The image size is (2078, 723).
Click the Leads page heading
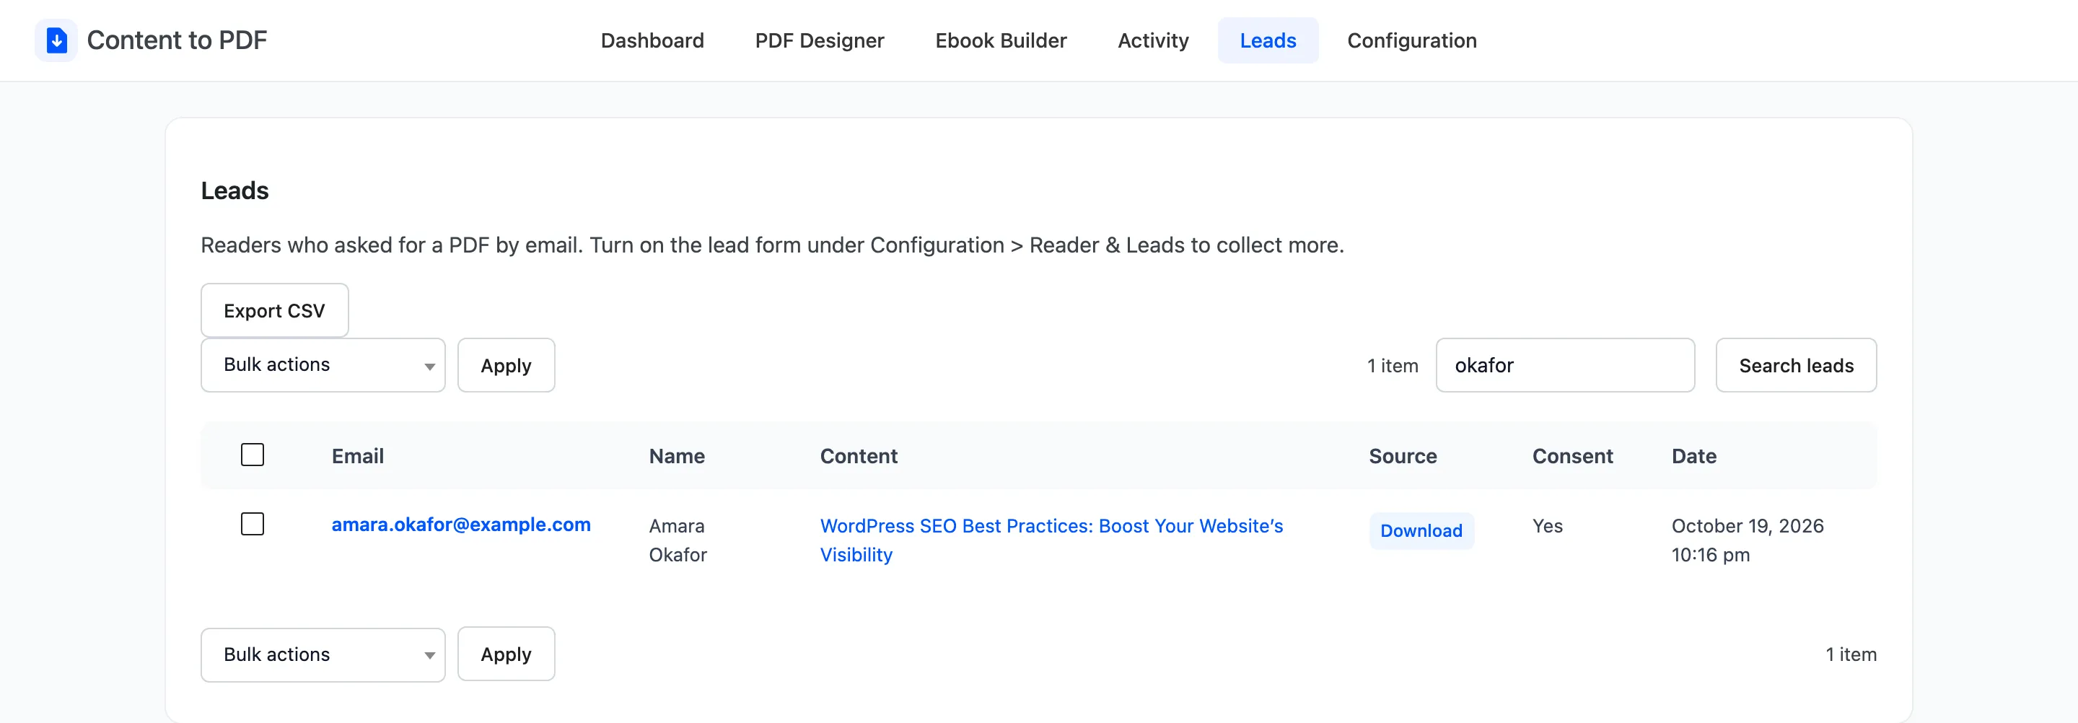(234, 190)
